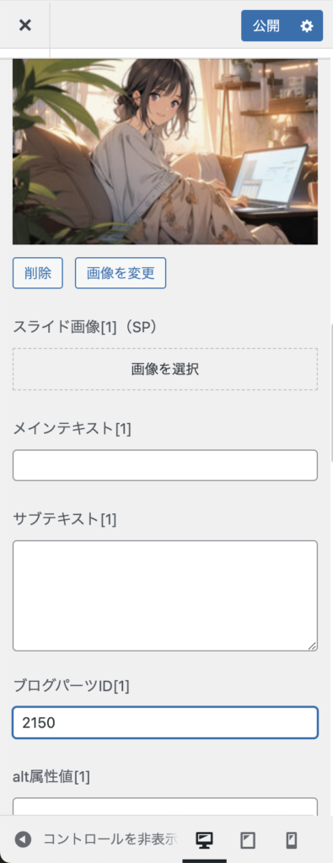Click 画像を選択 for the SP slide image
The height and width of the screenshot is (863, 333).
click(165, 369)
